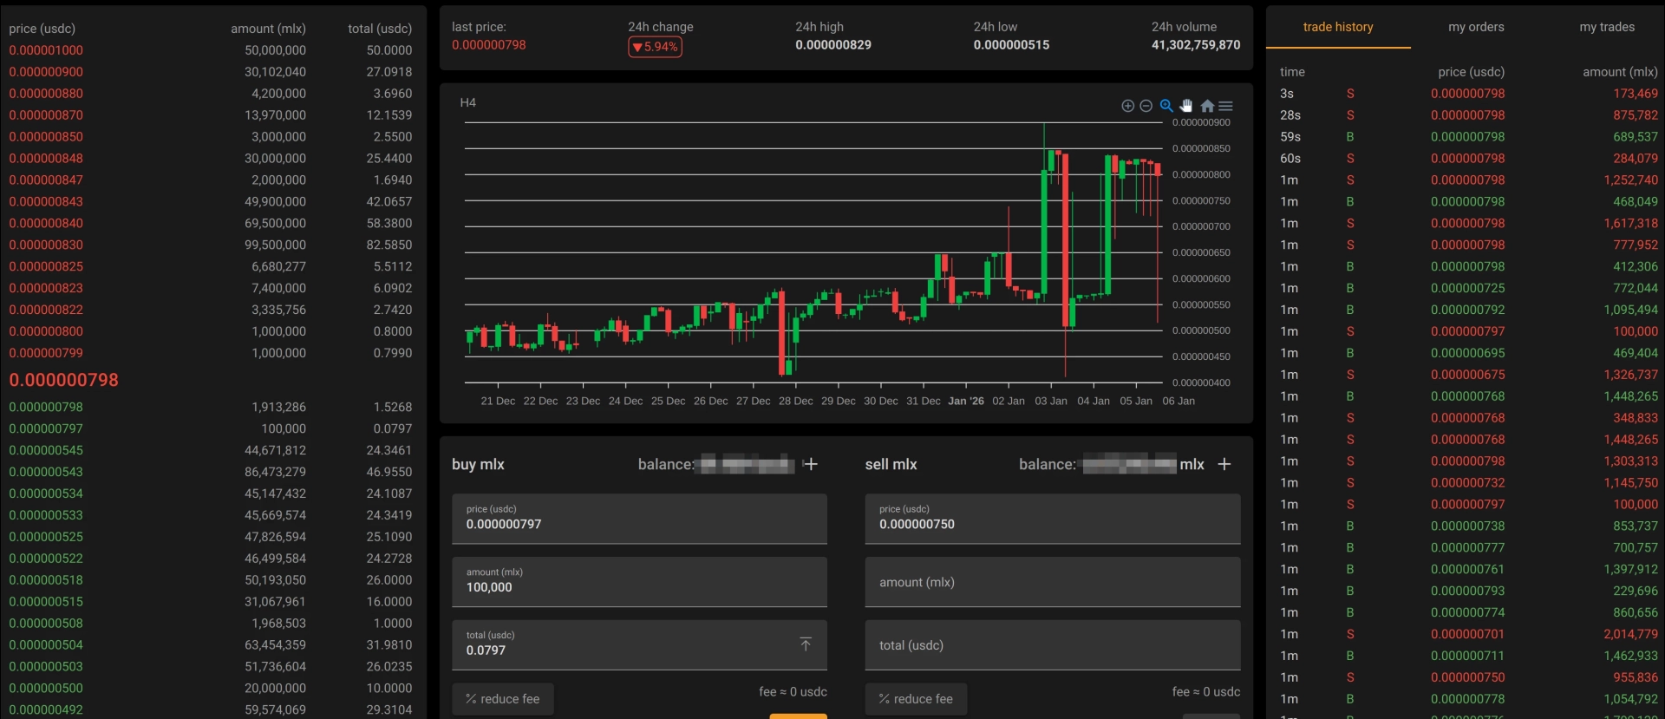The height and width of the screenshot is (719, 1665).
Task: Select ask order at 0.000000830
Action: pyautogui.click(x=211, y=245)
